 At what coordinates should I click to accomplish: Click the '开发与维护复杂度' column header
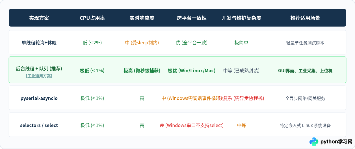pyautogui.click(x=241, y=18)
